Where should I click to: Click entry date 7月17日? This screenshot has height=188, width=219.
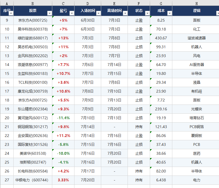click(x=88, y=171)
